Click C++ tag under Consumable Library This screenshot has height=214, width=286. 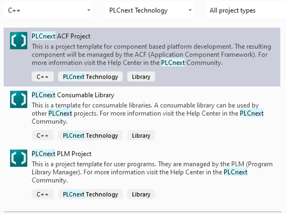pyautogui.click(x=42, y=136)
